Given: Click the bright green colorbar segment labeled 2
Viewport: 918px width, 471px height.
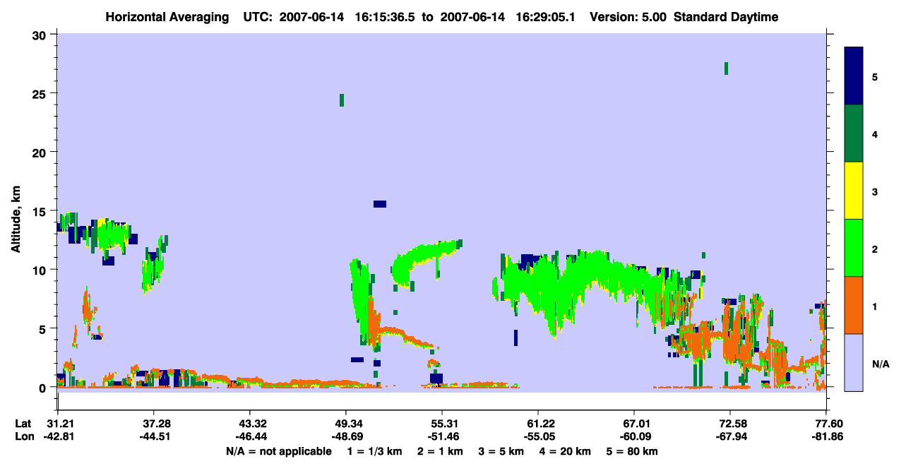Looking at the screenshot, I should 854,248.
